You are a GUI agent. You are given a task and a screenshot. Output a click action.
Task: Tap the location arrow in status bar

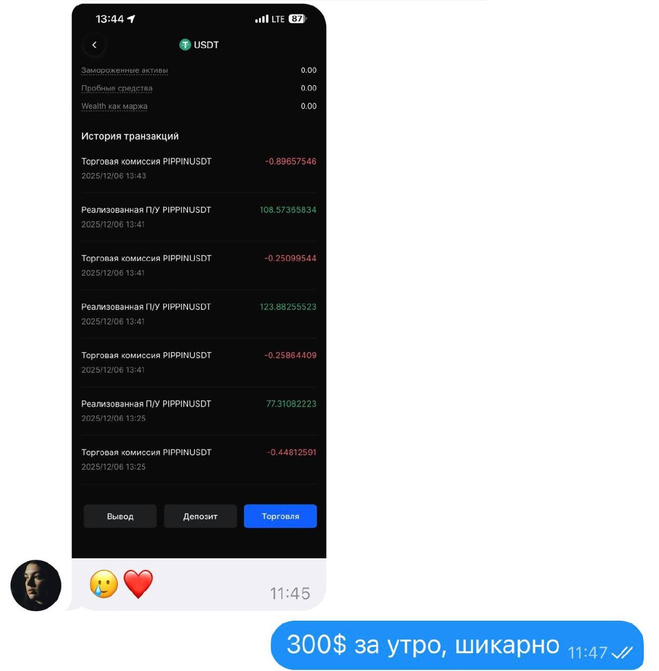pos(131,19)
